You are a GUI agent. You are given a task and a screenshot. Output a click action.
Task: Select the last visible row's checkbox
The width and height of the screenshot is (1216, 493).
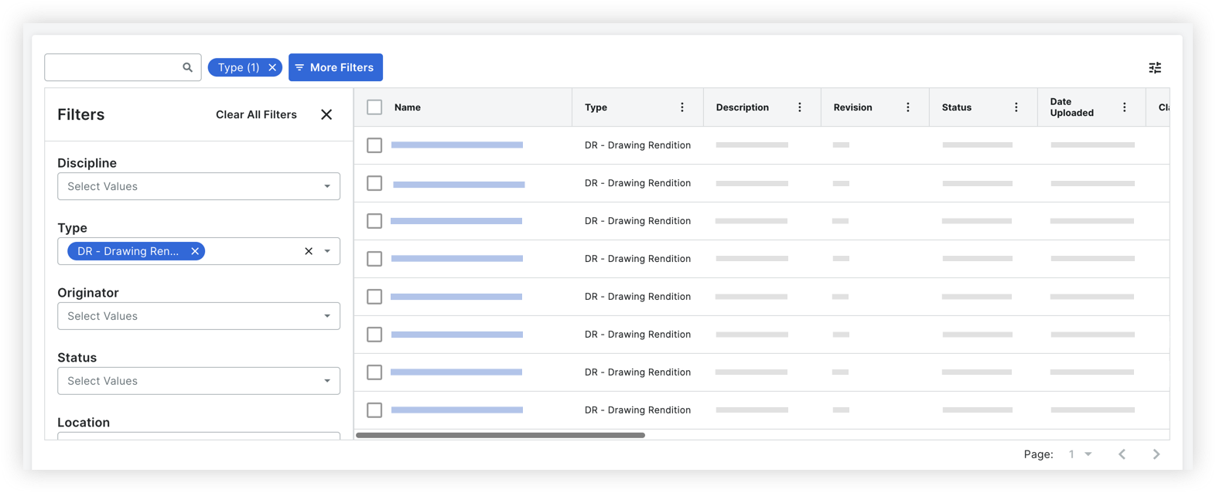tap(374, 410)
